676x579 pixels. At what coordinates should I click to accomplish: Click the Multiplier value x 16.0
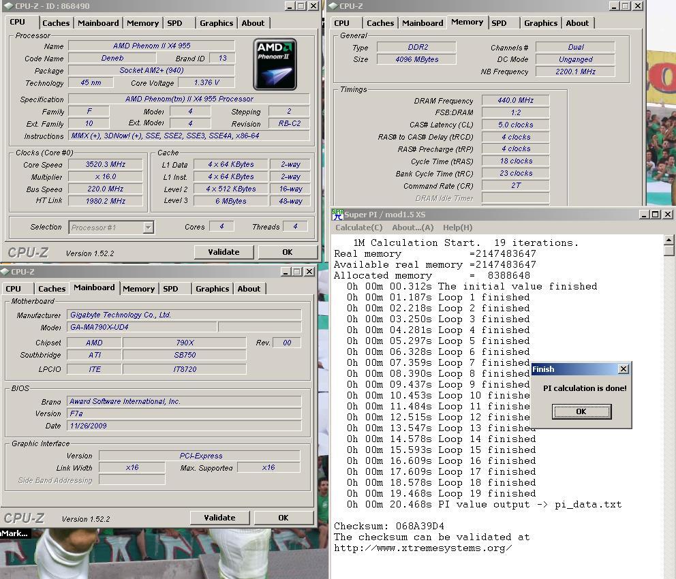[105, 176]
